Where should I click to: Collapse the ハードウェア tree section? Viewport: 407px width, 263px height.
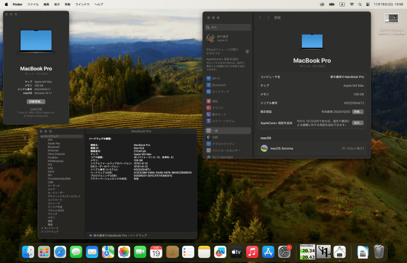pos(42,136)
